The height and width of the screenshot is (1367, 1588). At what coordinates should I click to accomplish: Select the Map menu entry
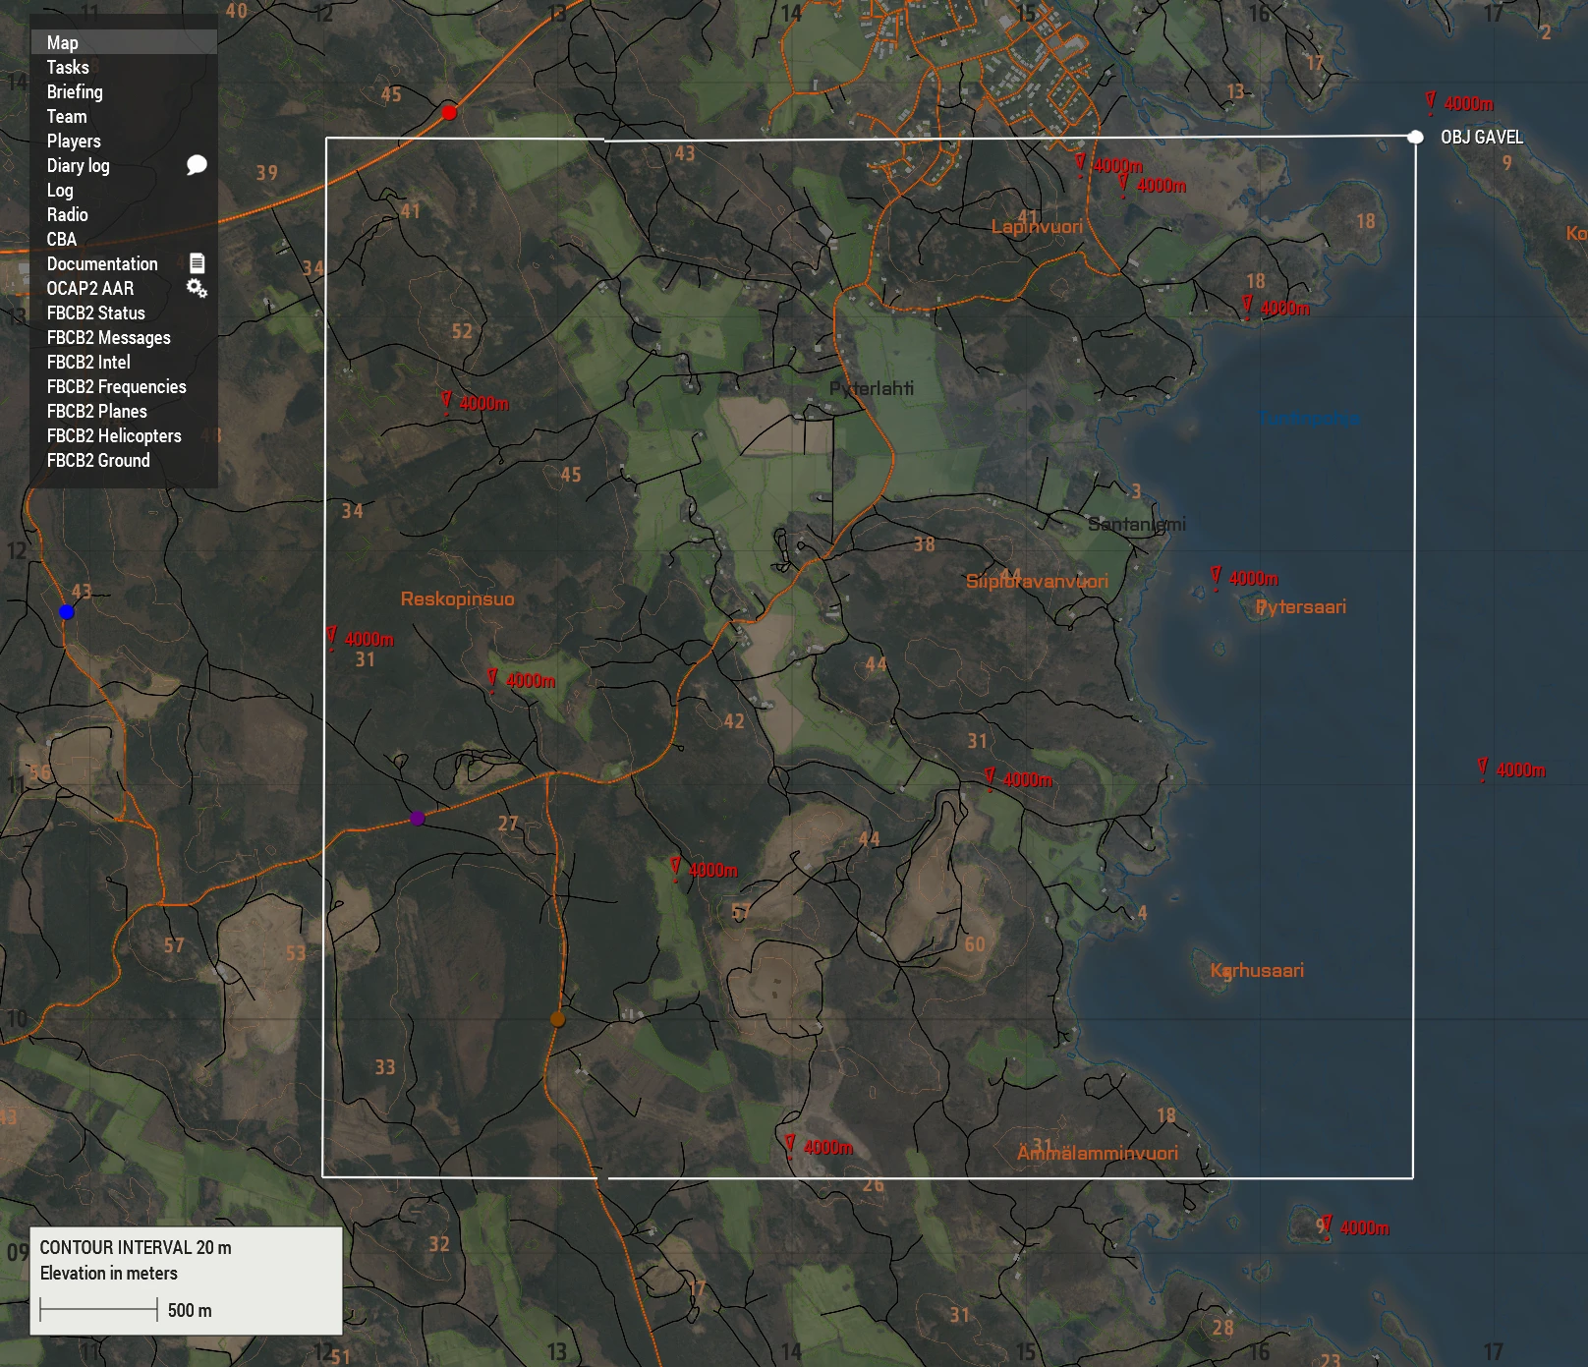click(x=63, y=42)
